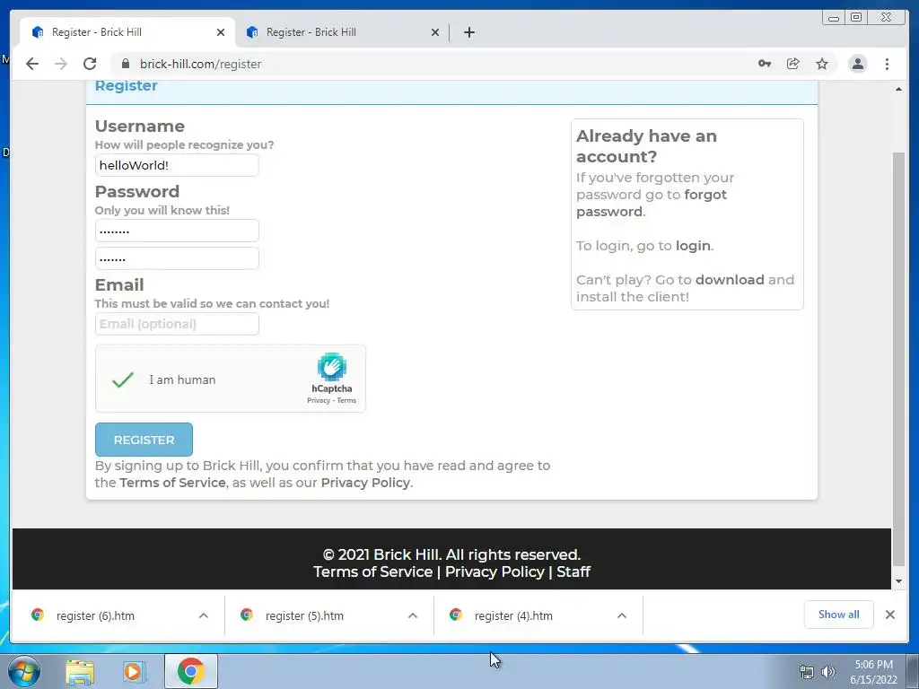Edit the Username field helloWorld!
Image resolution: width=919 pixels, height=689 pixels.
(x=177, y=165)
